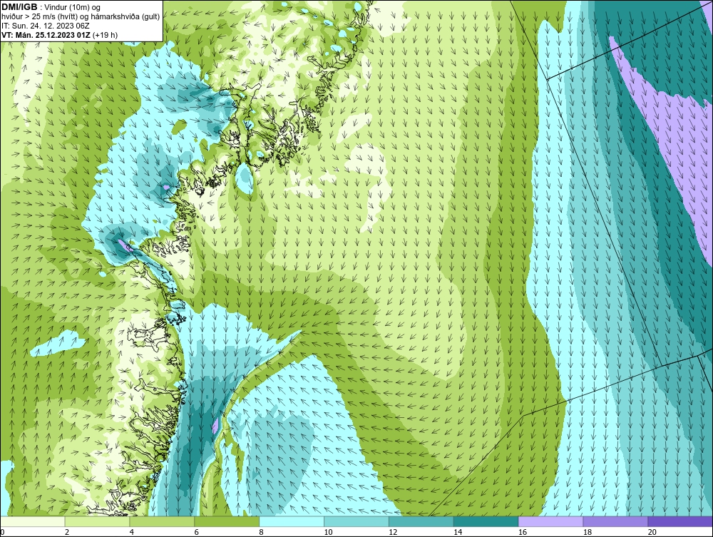
Task: Click the legend label 20
Action: pos(652,532)
